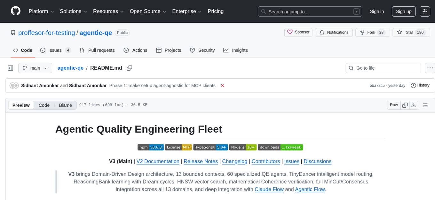Open more file actions with ellipsis button
The width and height of the screenshot is (435, 200).
tap(430, 68)
